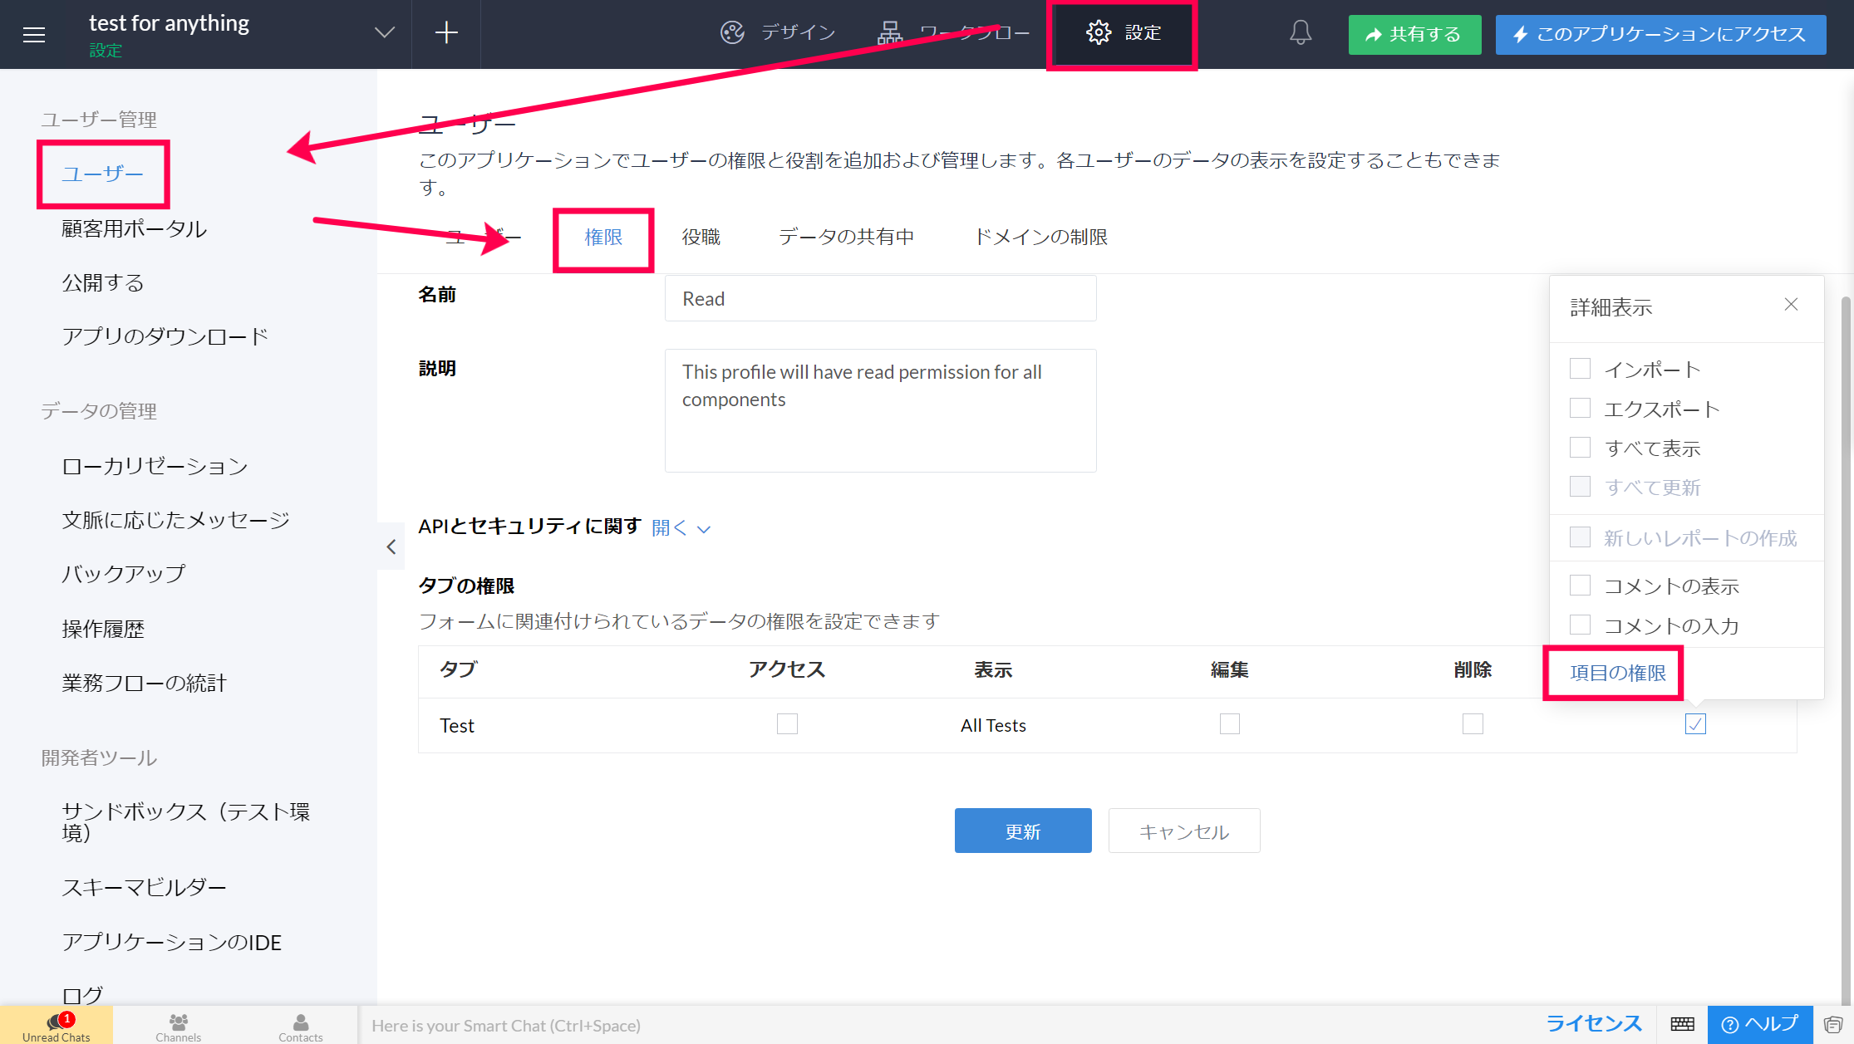The width and height of the screenshot is (1854, 1044).
Task: Collapse the left sidebar with arrow
Action: coord(391,547)
